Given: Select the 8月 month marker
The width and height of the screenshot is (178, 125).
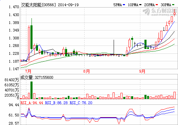Looking at the screenshot, I should click(x=86, y=72).
